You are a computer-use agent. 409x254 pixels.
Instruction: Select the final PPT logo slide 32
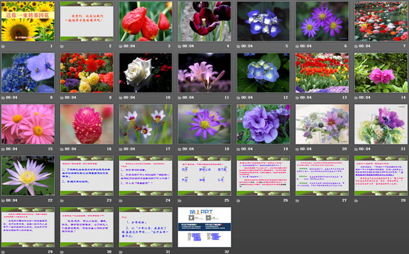click(x=204, y=226)
